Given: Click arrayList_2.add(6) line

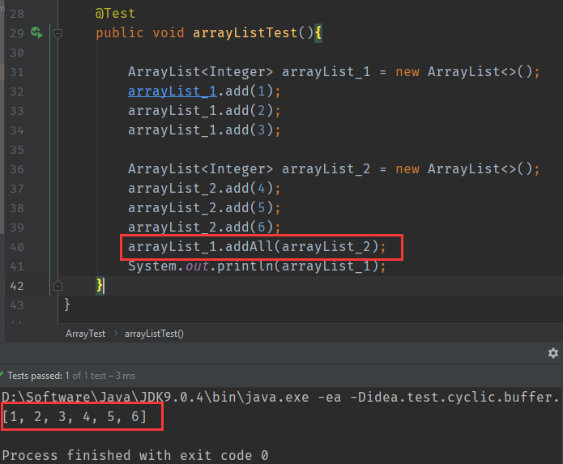Looking at the screenshot, I should click(204, 228).
